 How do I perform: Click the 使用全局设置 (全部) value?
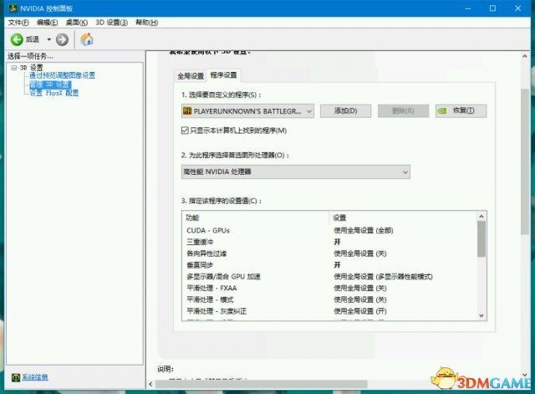click(x=364, y=230)
